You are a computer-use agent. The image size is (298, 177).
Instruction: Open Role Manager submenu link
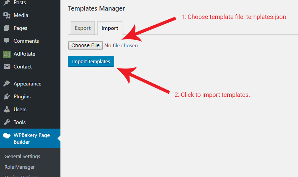(x=20, y=167)
